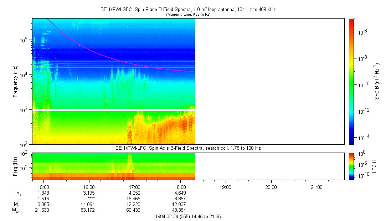386x221 pixels.
Task: Click the Re value 4.649
Action: click(x=180, y=193)
